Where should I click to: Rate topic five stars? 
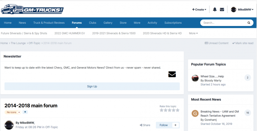[178, 110]
